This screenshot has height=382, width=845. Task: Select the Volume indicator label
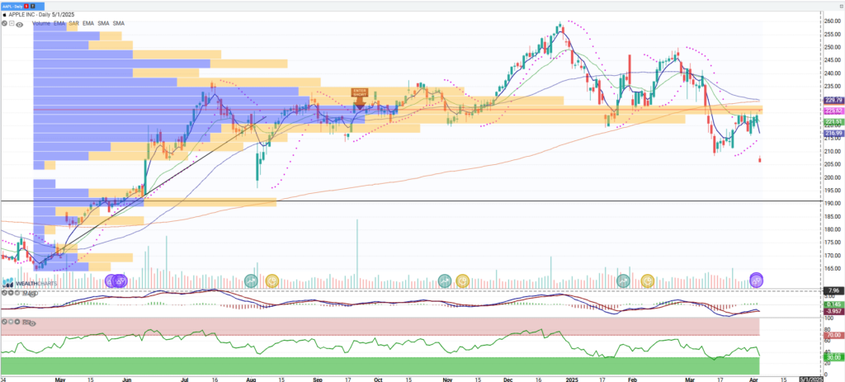(41, 24)
